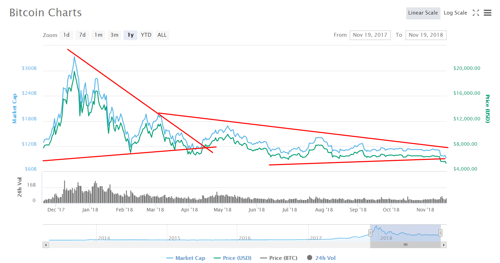
Task: Edit the To date field
Action: [426, 35]
